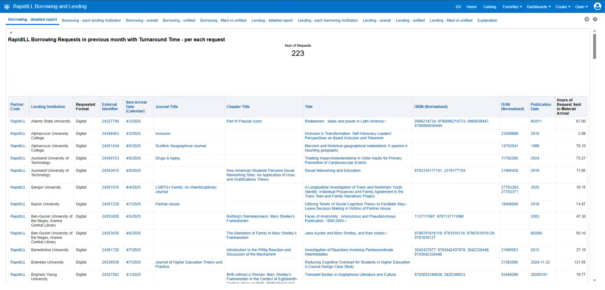This screenshot has height=290, width=605.
Task: Click the hours value 131.55
Action: coord(580,262)
